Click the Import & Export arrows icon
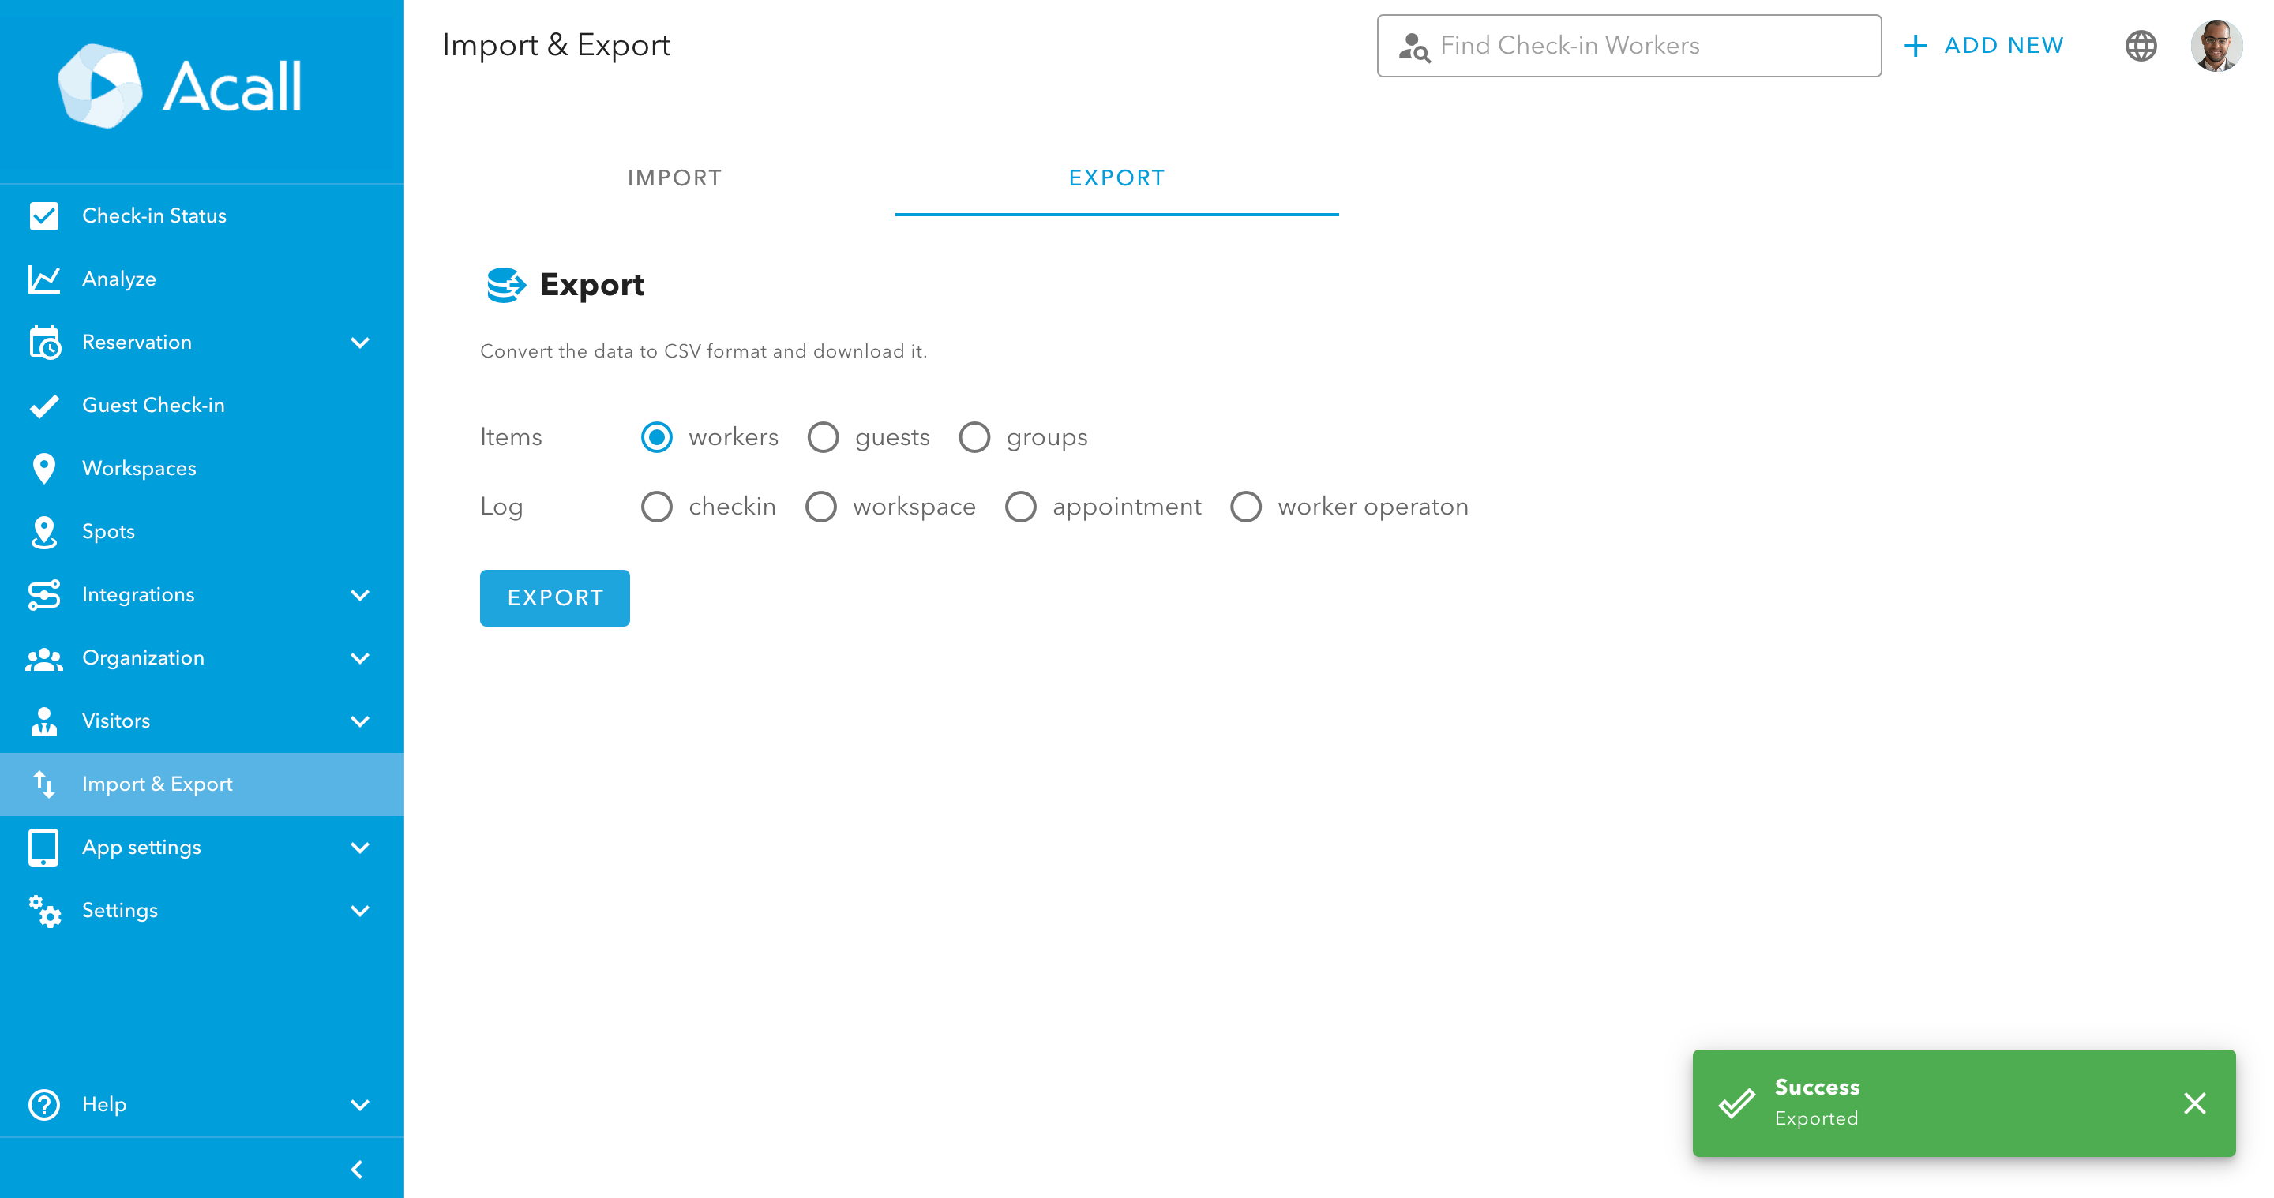 43,784
